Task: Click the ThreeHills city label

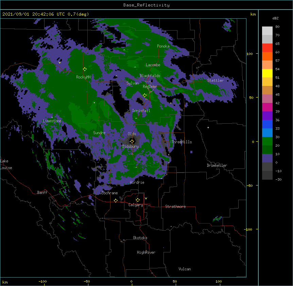Action: pyautogui.click(x=182, y=142)
